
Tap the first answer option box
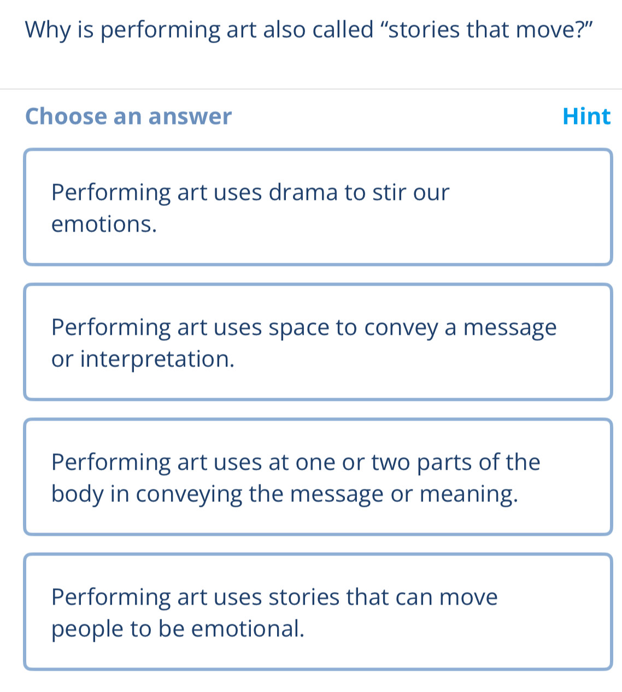click(x=318, y=207)
